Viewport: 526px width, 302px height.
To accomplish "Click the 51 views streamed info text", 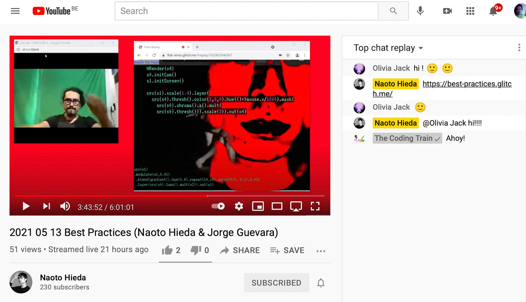I will 79,249.
